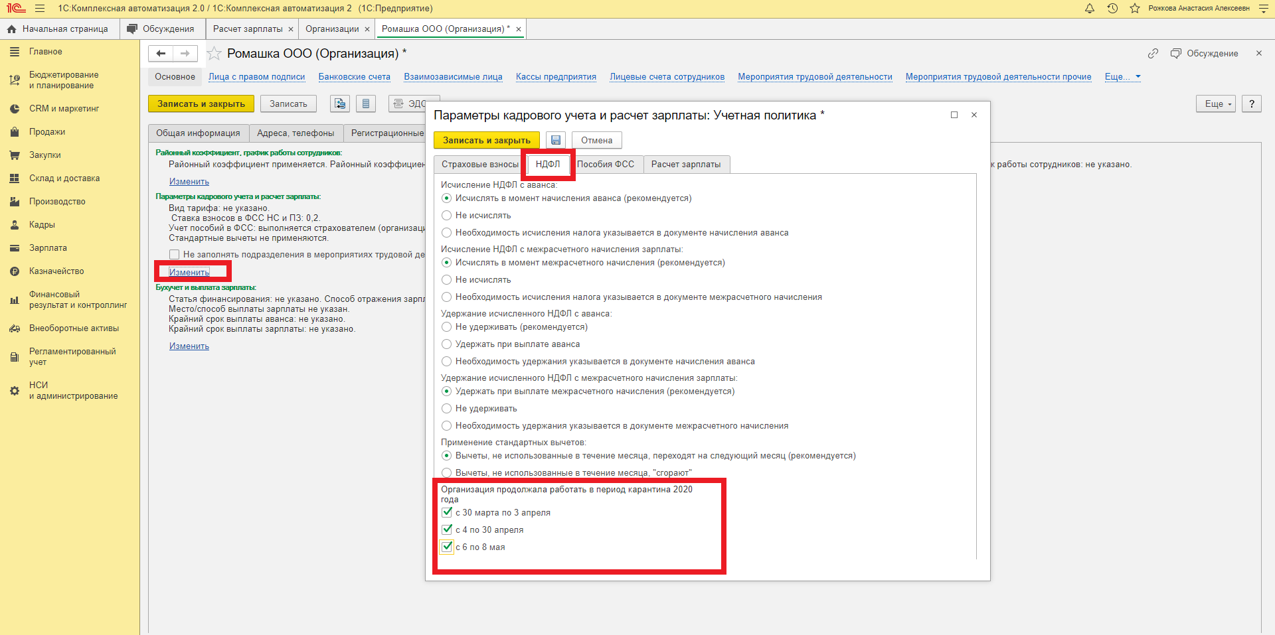Click the favorites star in title bar

pyautogui.click(x=1135, y=9)
